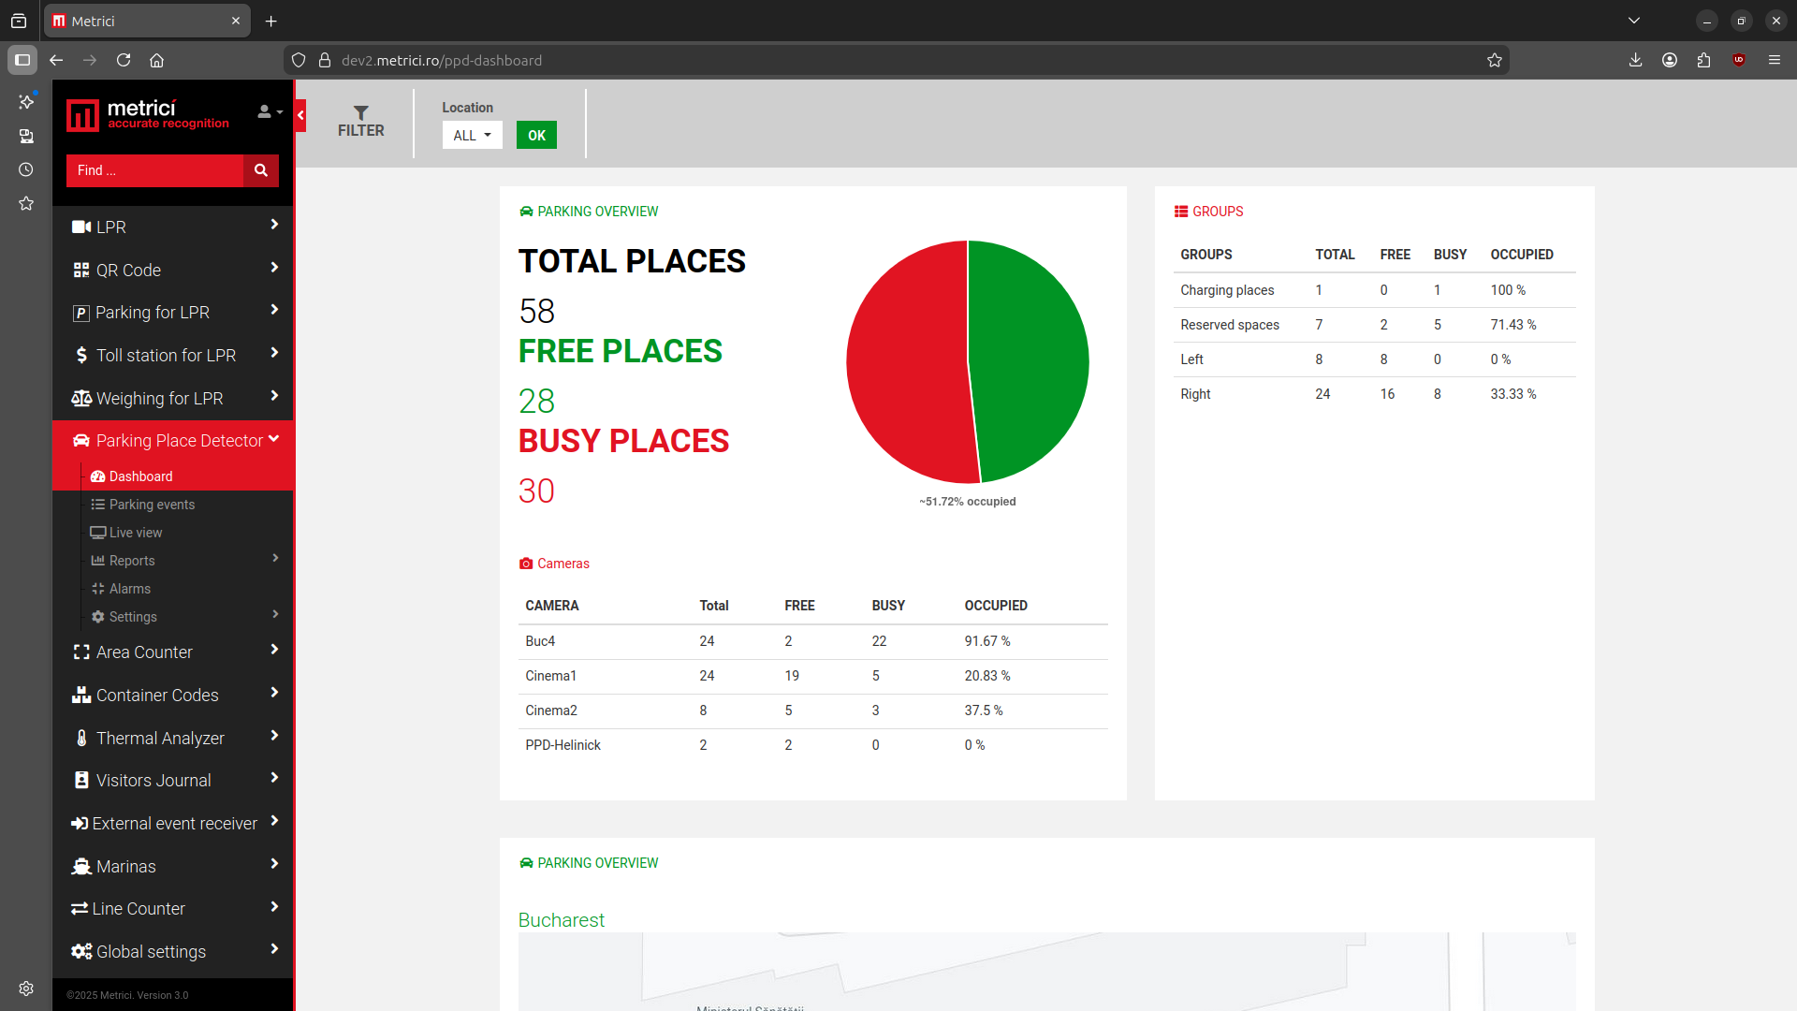Expand the Line Counter chevron
The width and height of the screenshot is (1797, 1011).
point(274,907)
